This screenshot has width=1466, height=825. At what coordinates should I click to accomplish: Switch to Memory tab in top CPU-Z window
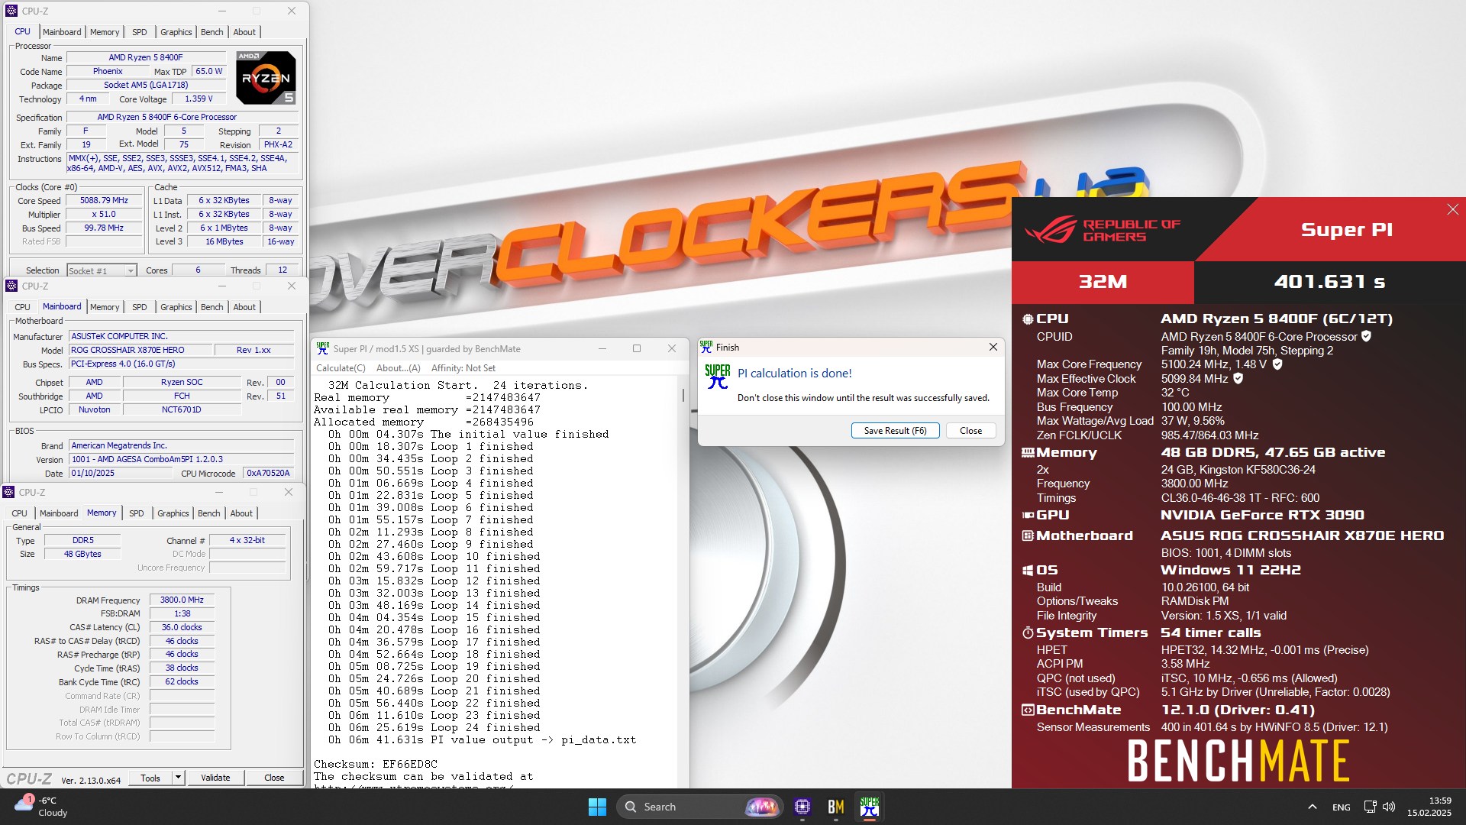105,32
